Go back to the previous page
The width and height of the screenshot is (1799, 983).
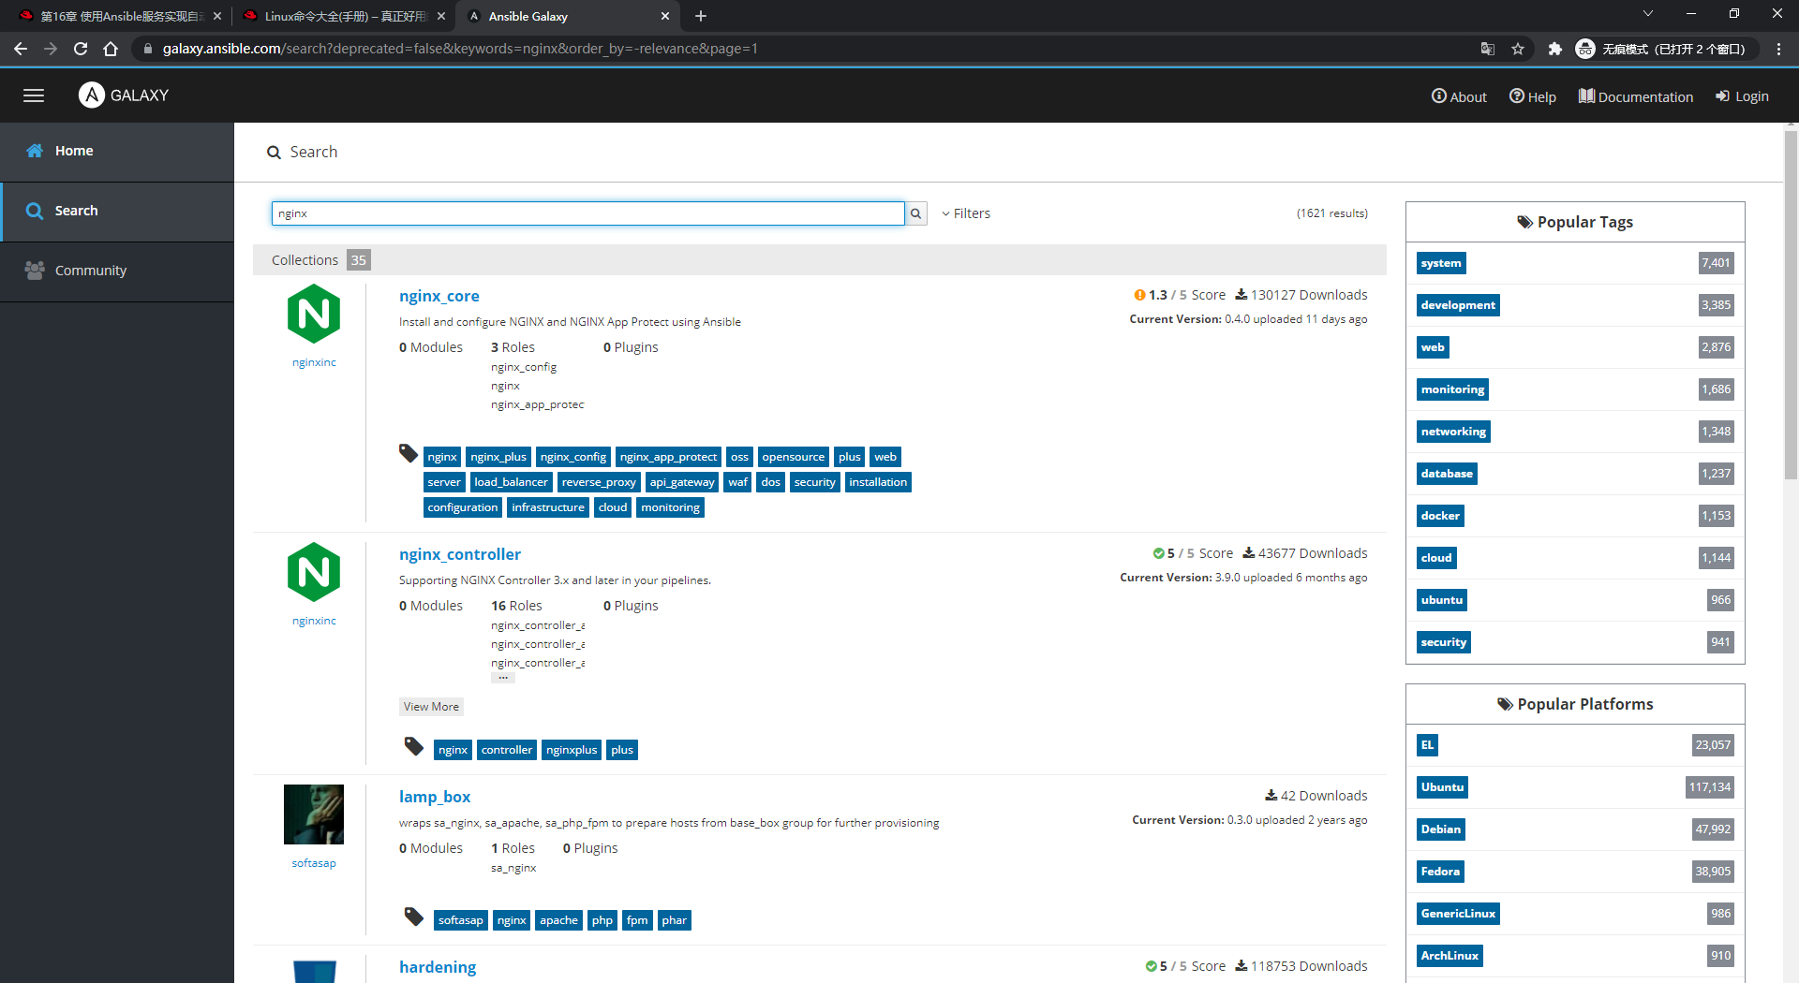21,49
